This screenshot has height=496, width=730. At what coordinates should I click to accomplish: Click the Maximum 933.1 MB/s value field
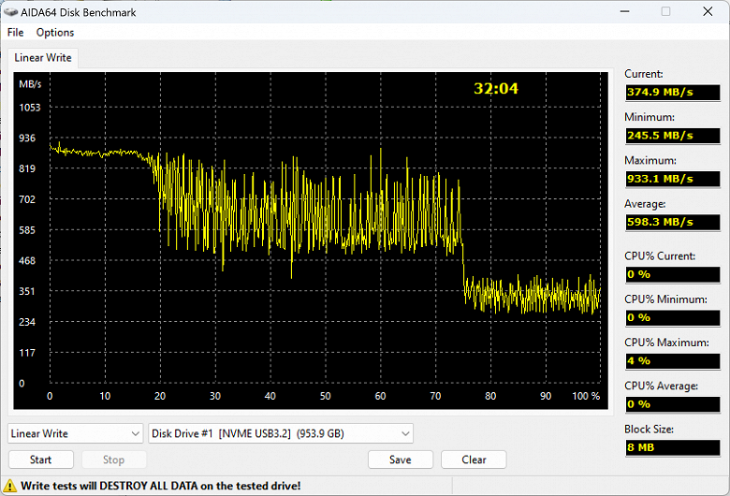pos(673,179)
